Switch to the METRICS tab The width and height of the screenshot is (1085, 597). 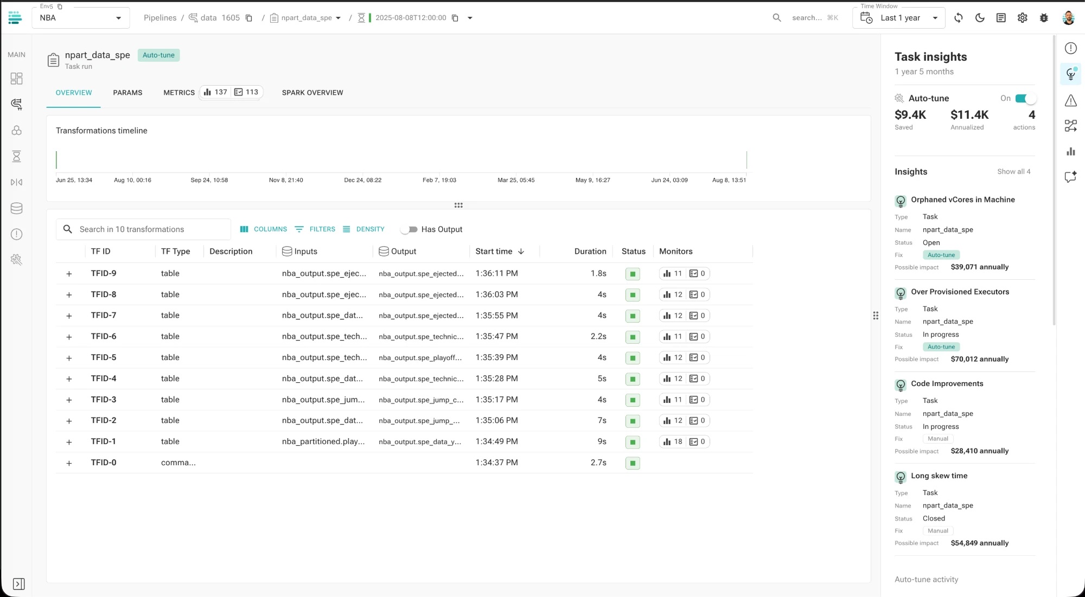pyautogui.click(x=179, y=93)
